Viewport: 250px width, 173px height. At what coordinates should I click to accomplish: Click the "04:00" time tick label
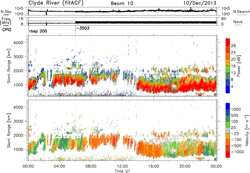click(x=59, y=166)
